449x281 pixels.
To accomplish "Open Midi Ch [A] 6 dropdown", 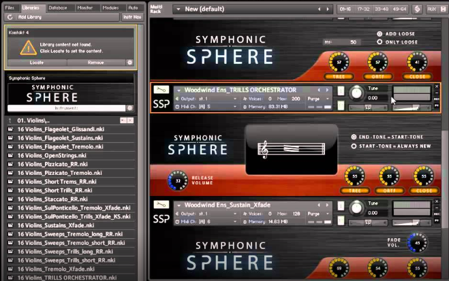I will click(x=235, y=222).
